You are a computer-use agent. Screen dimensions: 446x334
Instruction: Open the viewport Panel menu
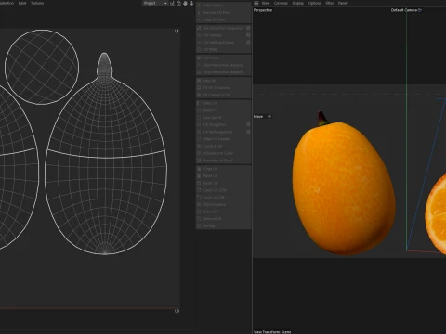[342, 3]
